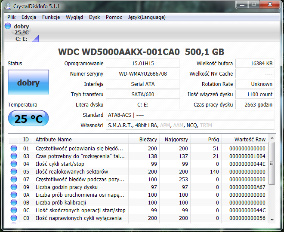This screenshot has height=232, width=284.
Task: Open the Edycja menu
Action: (x=29, y=17)
